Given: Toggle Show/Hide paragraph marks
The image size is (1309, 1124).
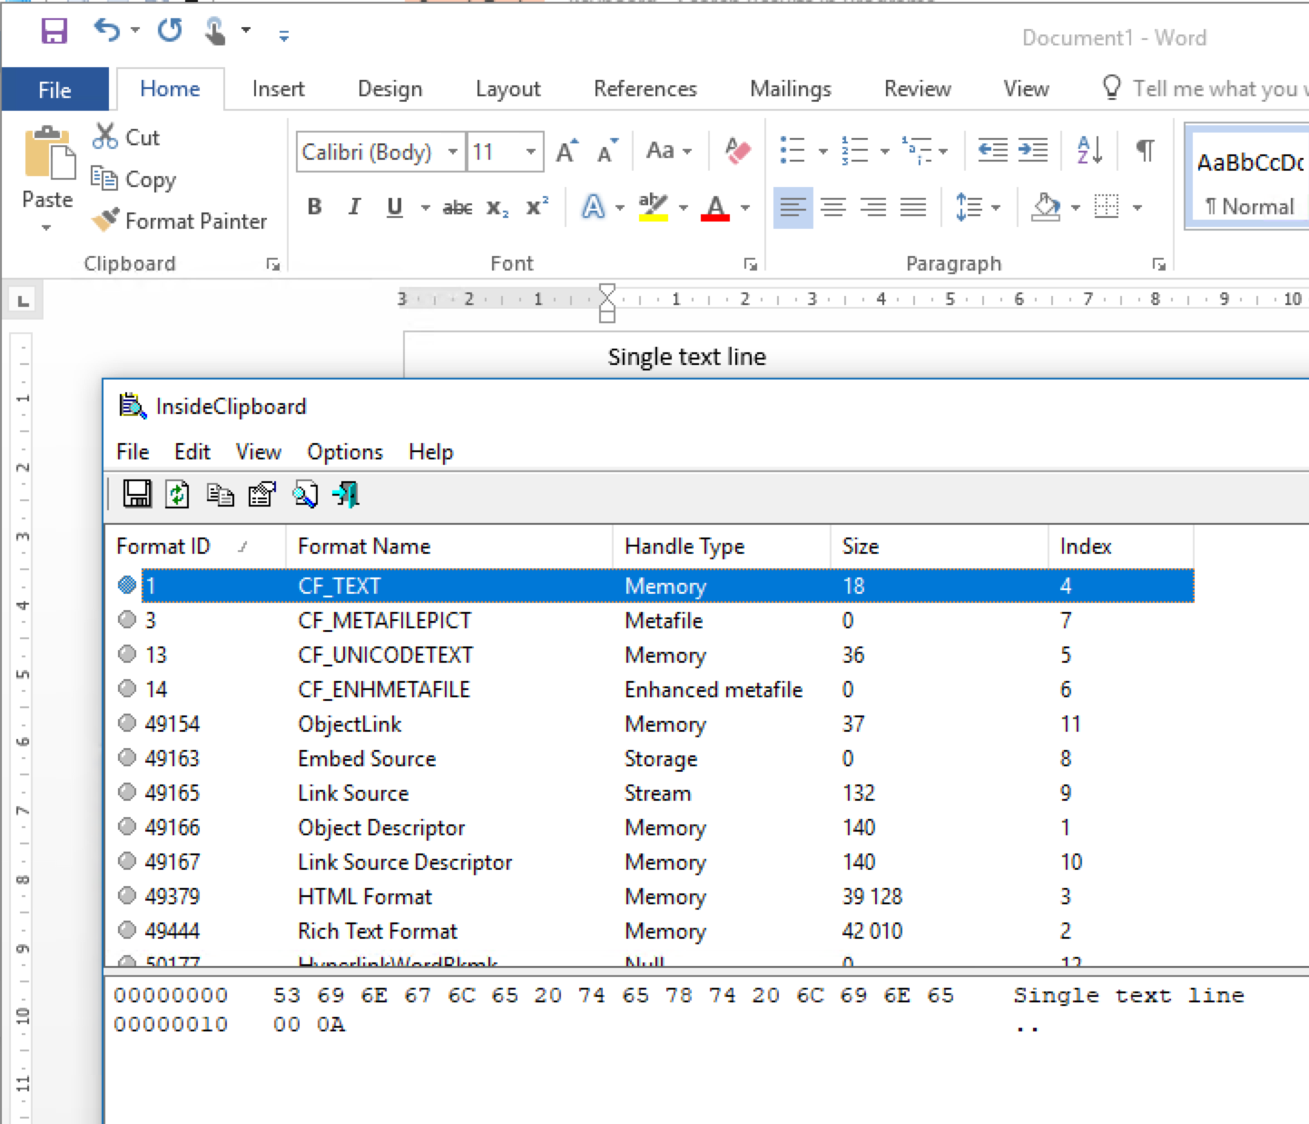Looking at the screenshot, I should coord(1146,151).
